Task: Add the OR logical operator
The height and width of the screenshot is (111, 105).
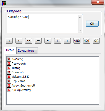Action: (x=96, y=41)
